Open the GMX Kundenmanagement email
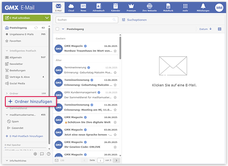Screen dimensions: 228x166 [x=86, y=95]
